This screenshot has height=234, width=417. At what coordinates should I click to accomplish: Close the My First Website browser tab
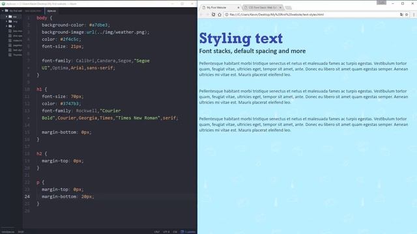[238, 8]
